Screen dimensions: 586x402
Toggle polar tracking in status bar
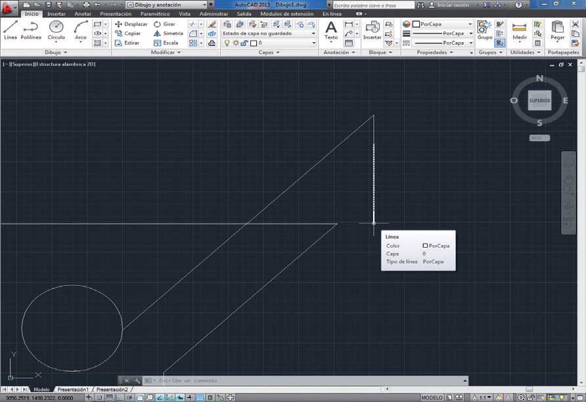(x=129, y=397)
